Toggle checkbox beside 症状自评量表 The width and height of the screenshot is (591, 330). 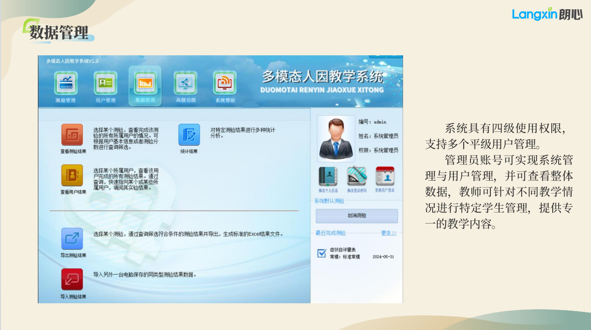click(322, 253)
